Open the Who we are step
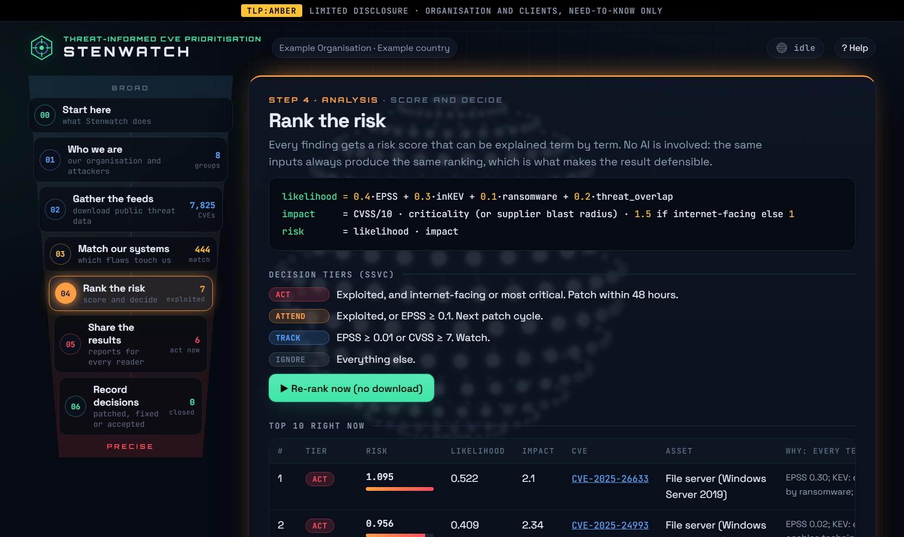The image size is (904, 537). 130,160
